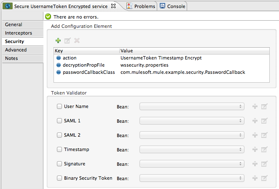The width and height of the screenshot is (279, 189).
Task: Click the edit configuration element pencil icon
Action: 67,40
